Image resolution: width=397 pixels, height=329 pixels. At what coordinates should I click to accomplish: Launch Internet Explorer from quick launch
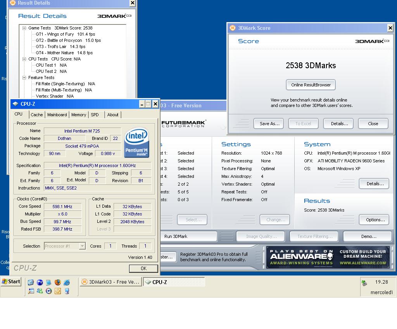pyautogui.click(x=67, y=282)
